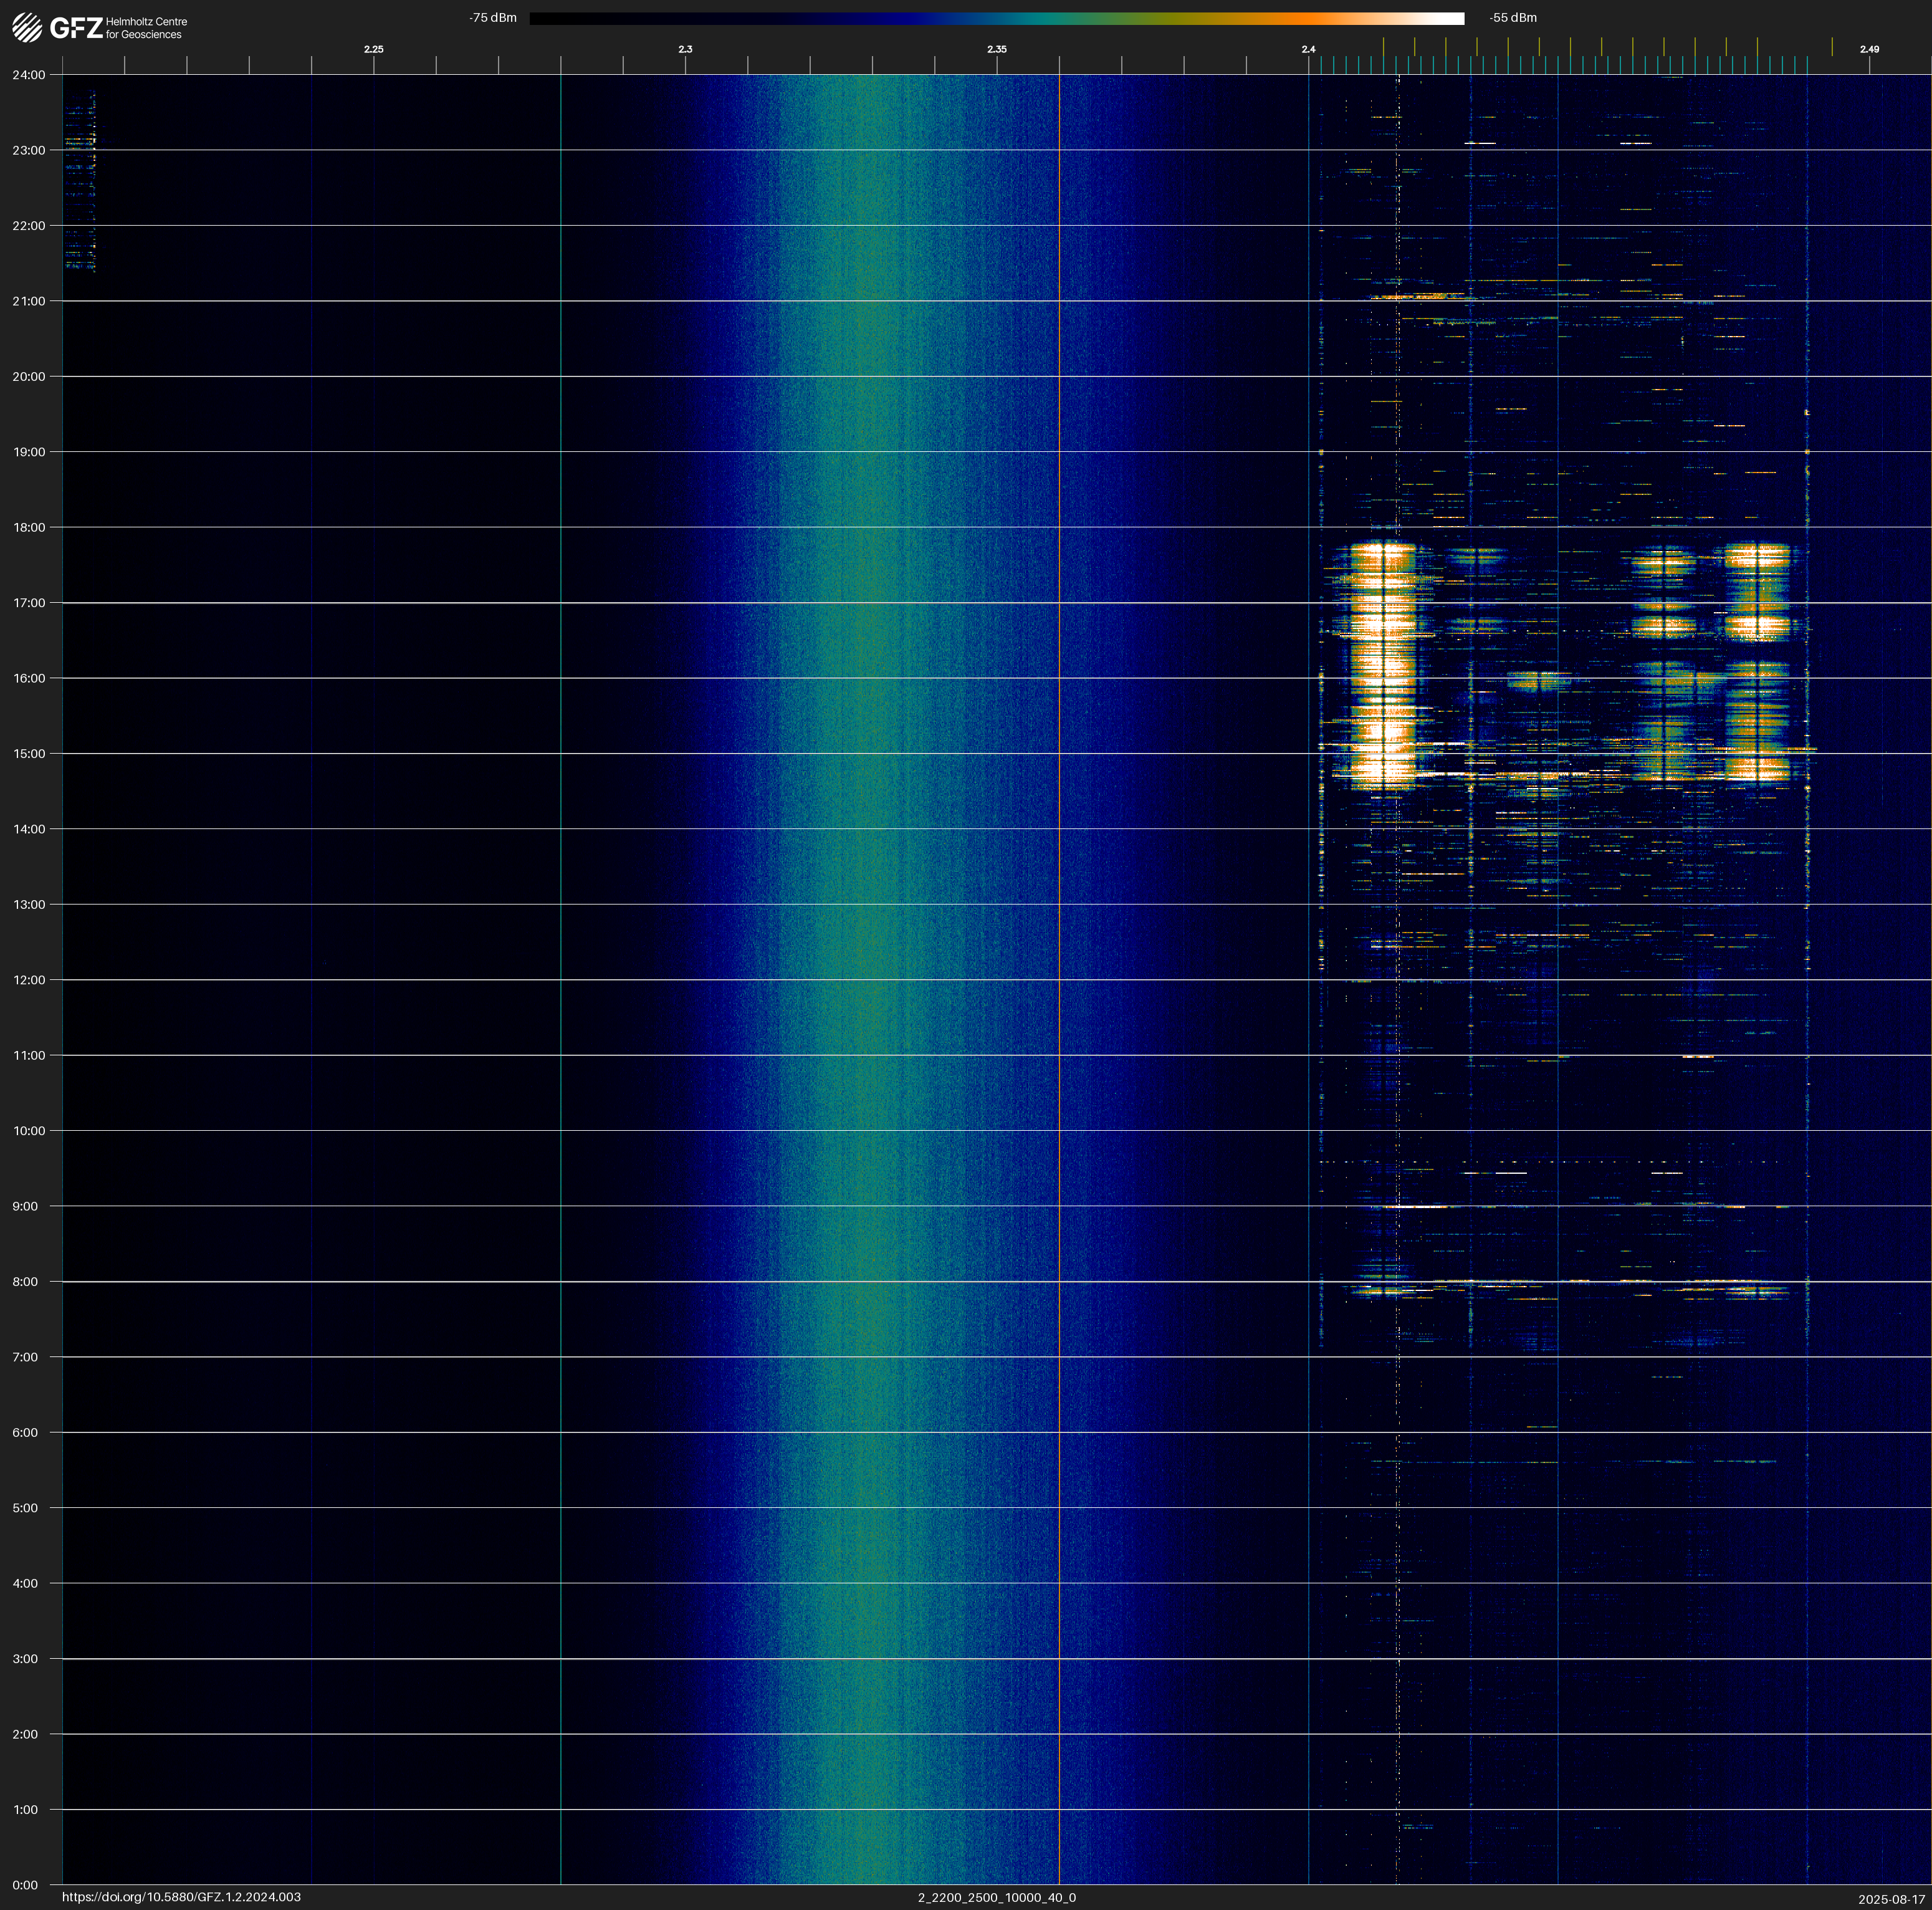Click the color scale gradient bar
Screen dimensions: 1932x1910
point(996,18)
